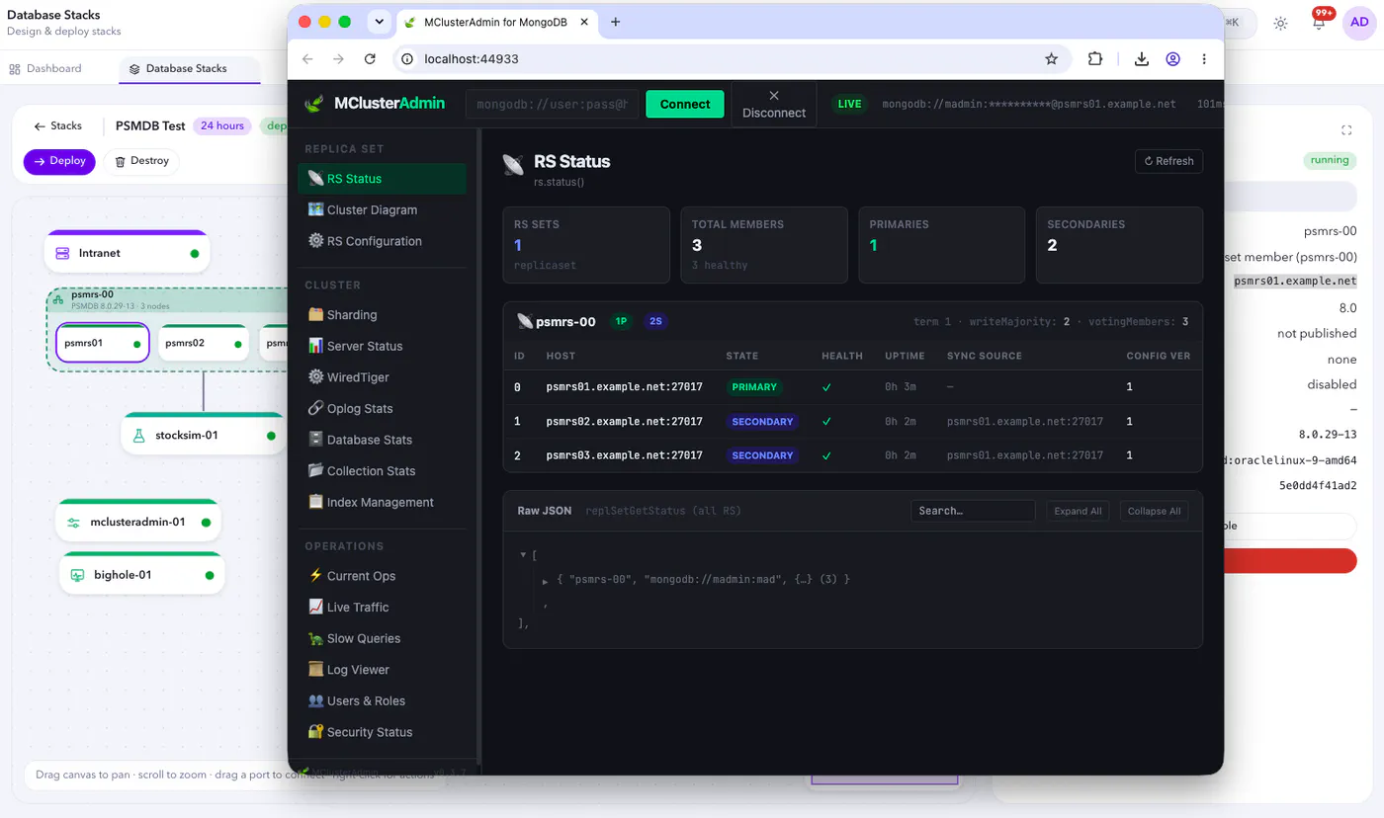Toggle light/dark theme sun icon
Viewport: 1384px width, 818px height.
tap(1280, 23)
